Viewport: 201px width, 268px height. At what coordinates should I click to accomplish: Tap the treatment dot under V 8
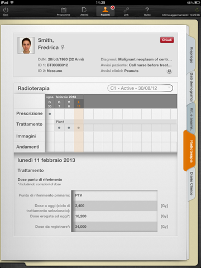click(69, 128)
